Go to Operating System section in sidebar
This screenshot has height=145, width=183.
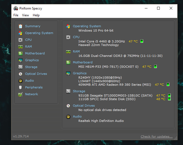tap(39, 33)
